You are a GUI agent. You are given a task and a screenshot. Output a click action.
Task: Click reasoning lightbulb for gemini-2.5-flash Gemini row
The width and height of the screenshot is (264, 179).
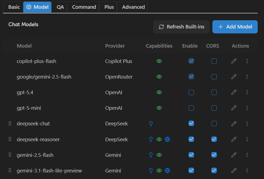pos(151,155)
